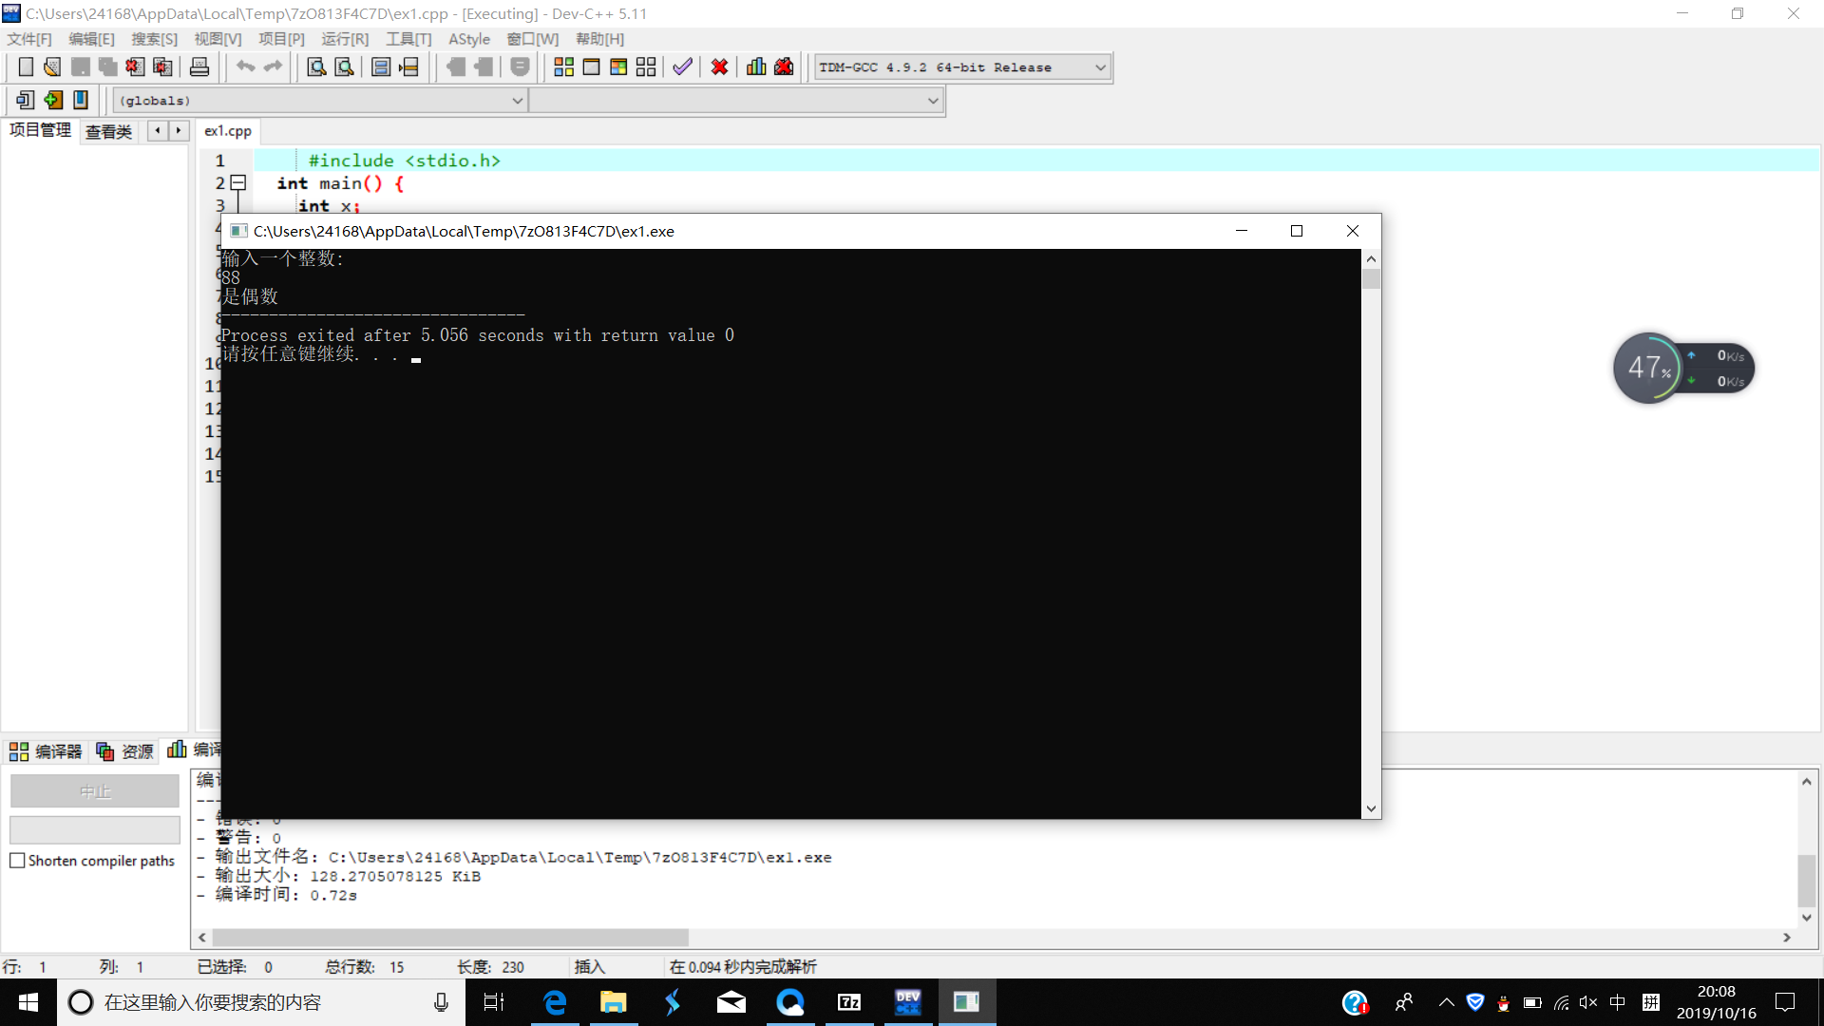Click the 中止 abort button
This screenshot has width=1824, height=1026.
[94, 790]
